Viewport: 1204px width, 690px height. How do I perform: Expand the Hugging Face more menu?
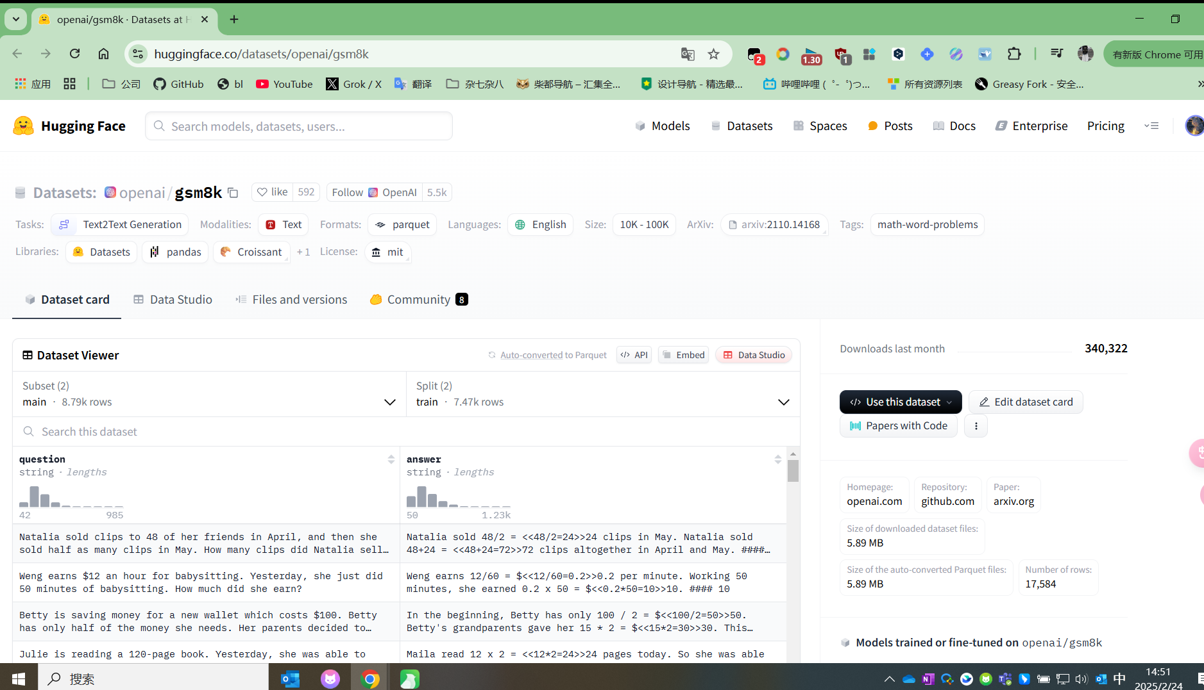[1151, 126]
